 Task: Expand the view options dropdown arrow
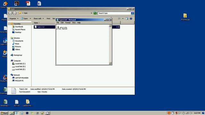pyautogui.click(x=123, y=19)
